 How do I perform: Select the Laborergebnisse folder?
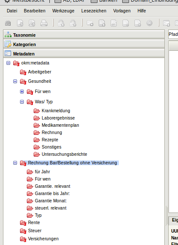(58, 118)
